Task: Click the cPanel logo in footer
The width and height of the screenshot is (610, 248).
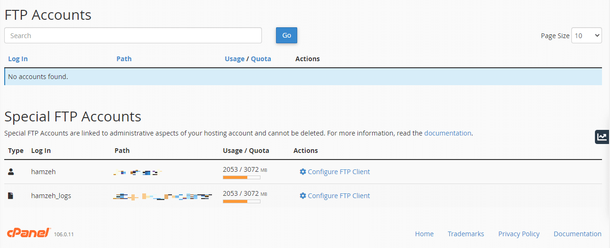Action: click(29, 233)
